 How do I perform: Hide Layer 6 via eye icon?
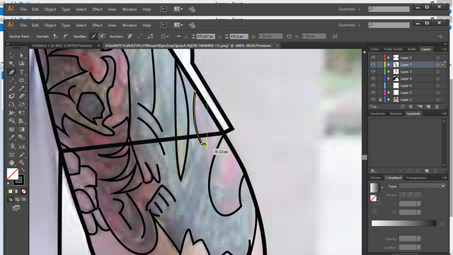(x=373, y=85)
